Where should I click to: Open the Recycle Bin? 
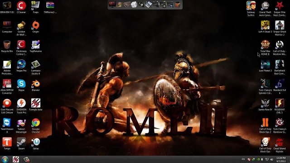click(x=7, y=46)
